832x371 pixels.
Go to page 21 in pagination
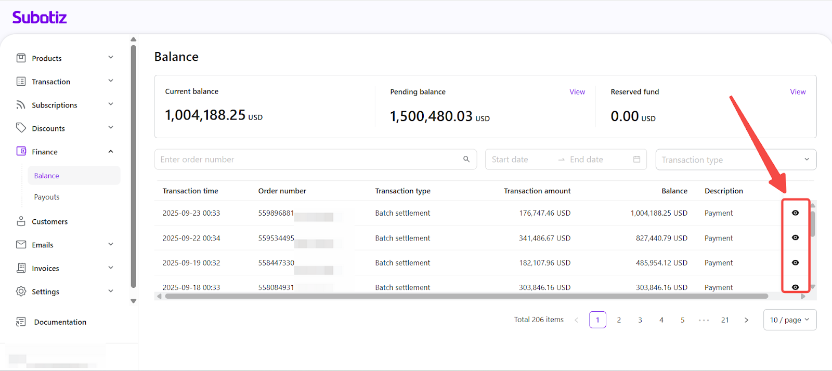pyautogui.click(x=725, y=320)
